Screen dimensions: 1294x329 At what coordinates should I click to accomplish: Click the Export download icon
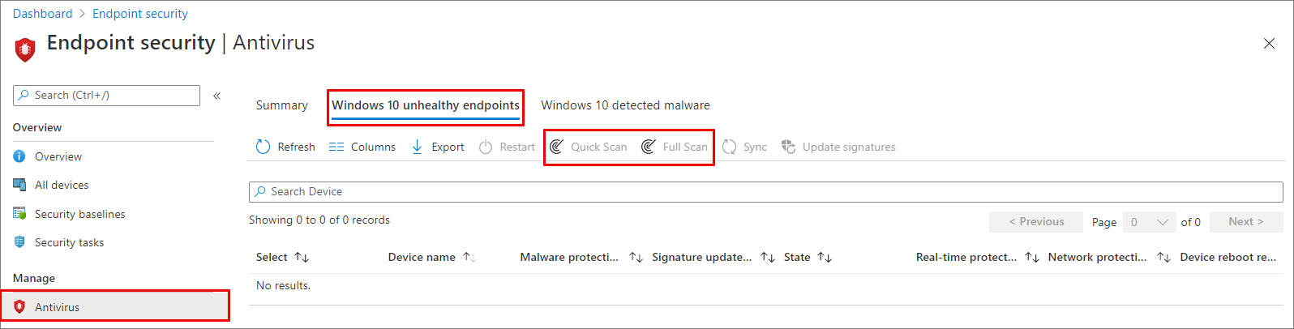pos(417,147)
